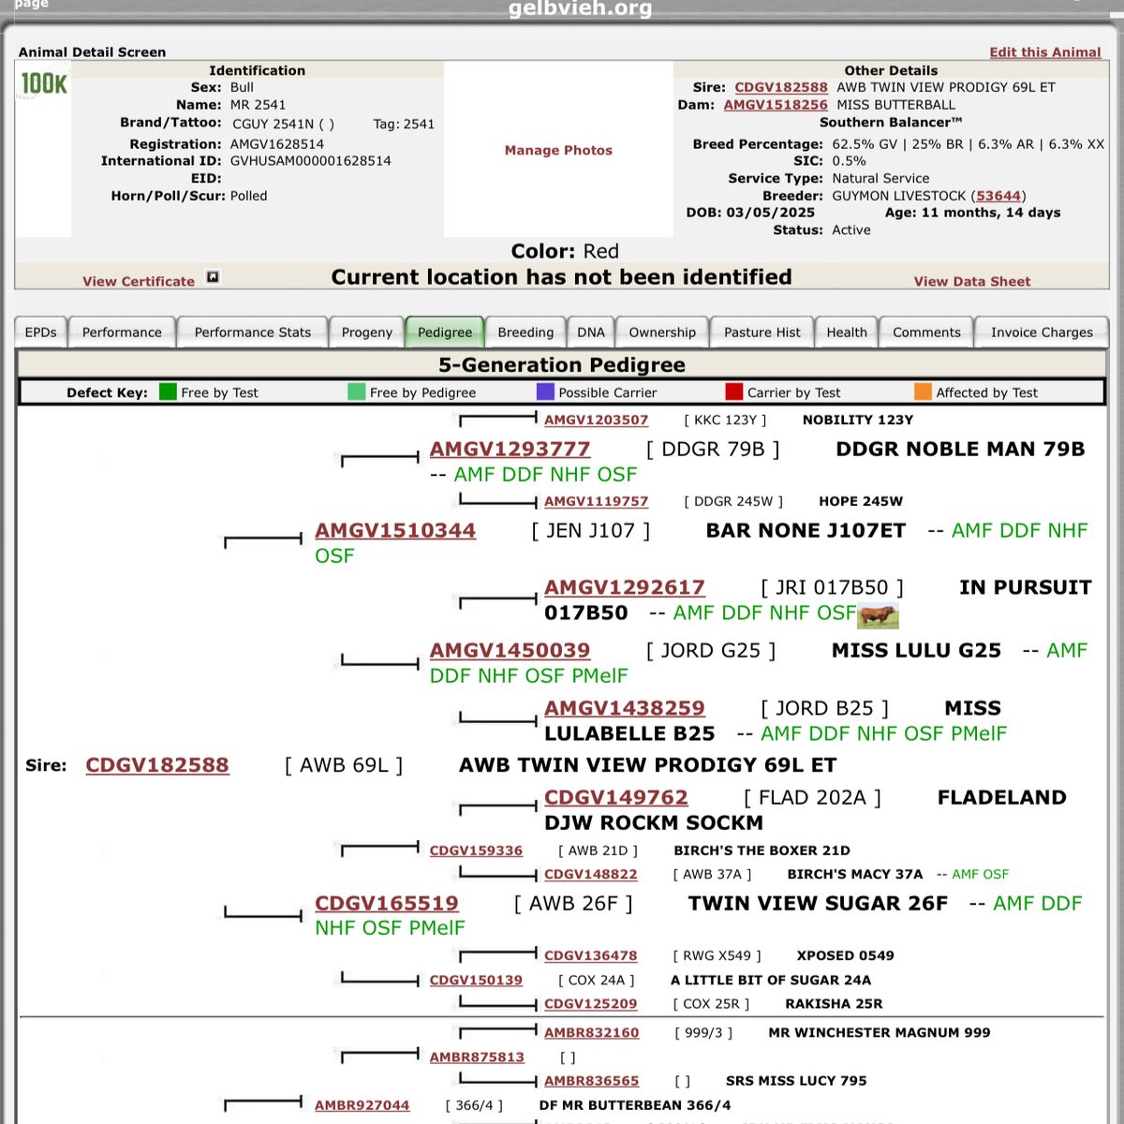Image resolution: width=1124 pixels, height=1124 pixels.
Task: Open sire registration CDGV182588 in pedigree
Action: tap(157, 765)
